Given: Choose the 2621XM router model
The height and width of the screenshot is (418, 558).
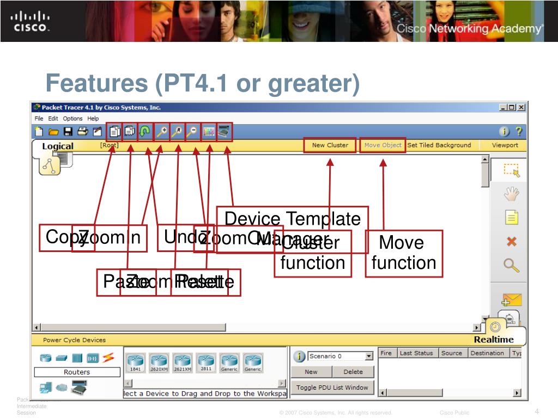Looking at the screenshot, I should point(182,362).
